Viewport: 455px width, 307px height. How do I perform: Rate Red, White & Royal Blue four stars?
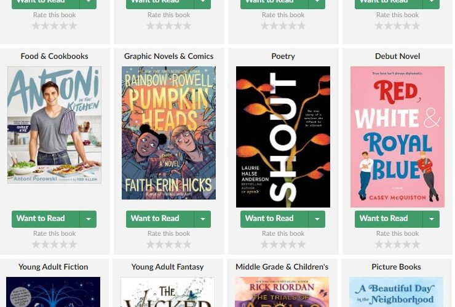click(407, 244)
